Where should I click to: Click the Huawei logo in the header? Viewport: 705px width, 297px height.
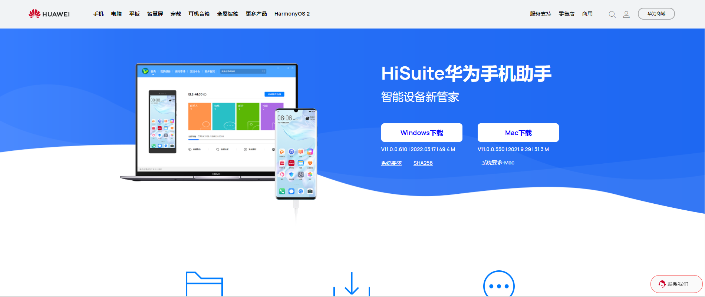pos(49,14)
